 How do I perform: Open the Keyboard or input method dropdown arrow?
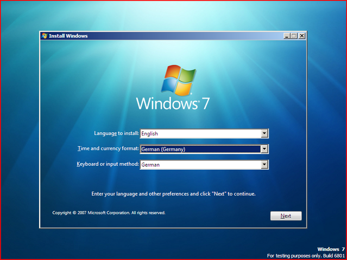tap(264, 165)
